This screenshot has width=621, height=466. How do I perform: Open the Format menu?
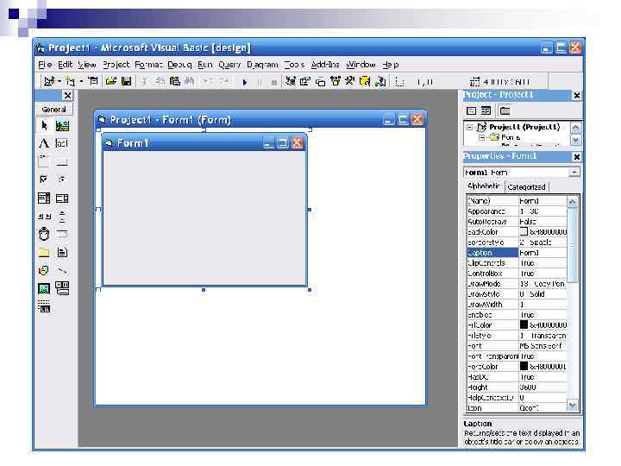[x=148, y=64]
